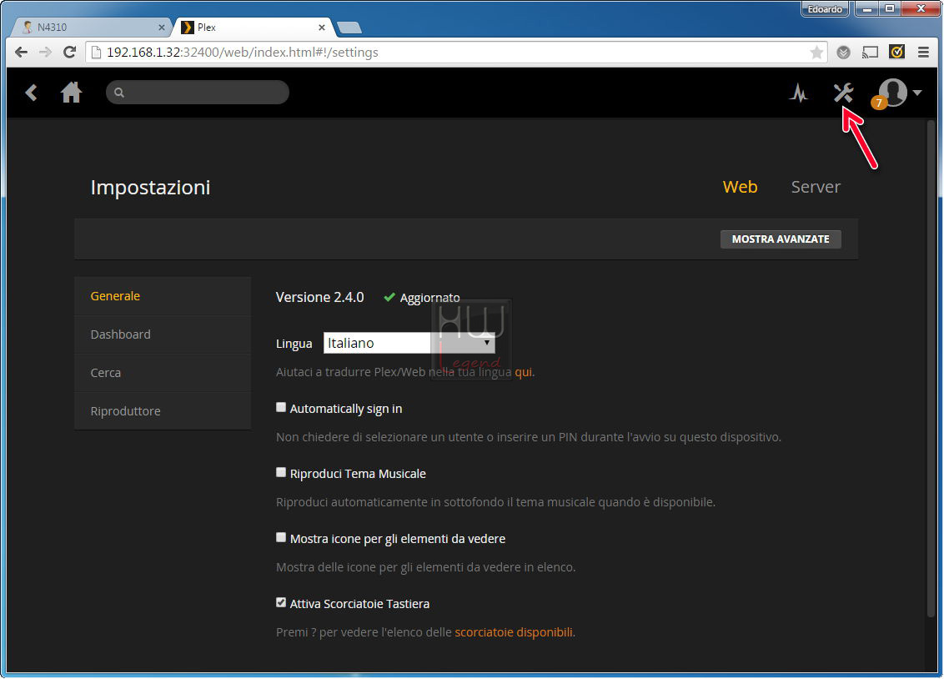944x679 pixels.
Task: Click the search magnifier icon
Action: coord(119,93)
